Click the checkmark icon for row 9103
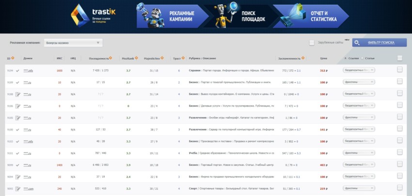 click(x=17, y=142)
